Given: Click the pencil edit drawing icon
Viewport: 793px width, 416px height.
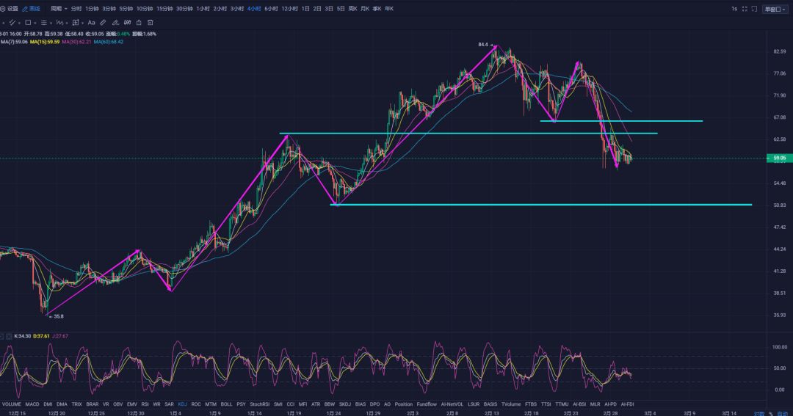Looking at the screenshot, I should click(115, 22).
